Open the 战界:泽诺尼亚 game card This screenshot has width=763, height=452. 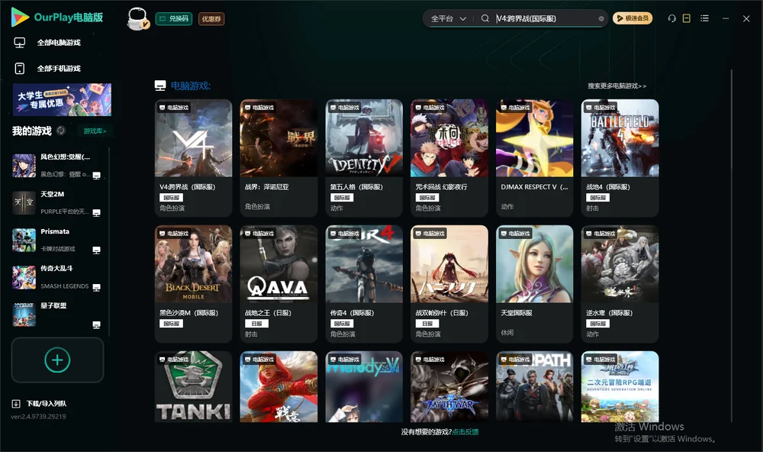click(278, 158)
